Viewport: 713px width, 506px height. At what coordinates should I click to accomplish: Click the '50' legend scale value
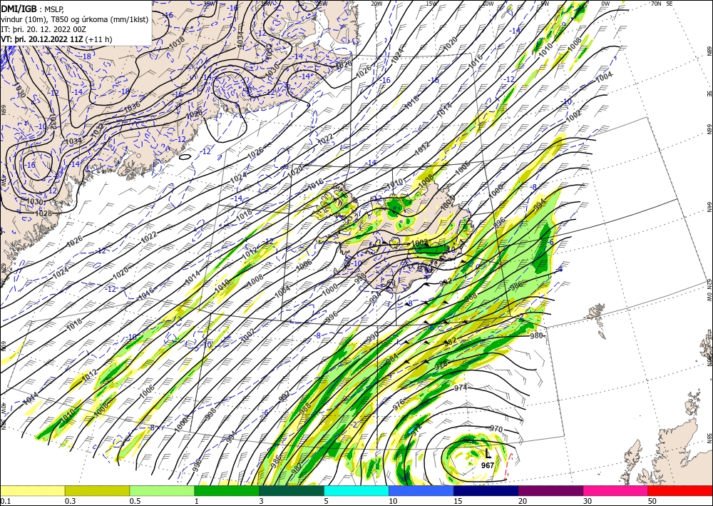click(652, 501)
